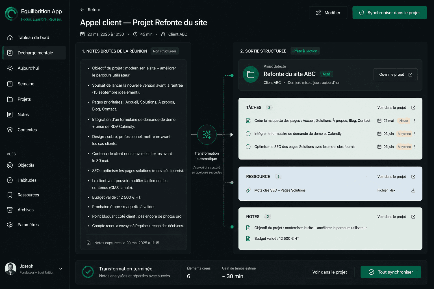The width and height of the screenshot is (434, 289).
Task: Open Voir dans le projet for Tâches
Action: 396,108
